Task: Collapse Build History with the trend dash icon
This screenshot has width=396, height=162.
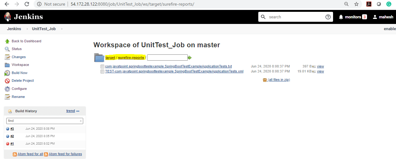Action: pos(78,111)
